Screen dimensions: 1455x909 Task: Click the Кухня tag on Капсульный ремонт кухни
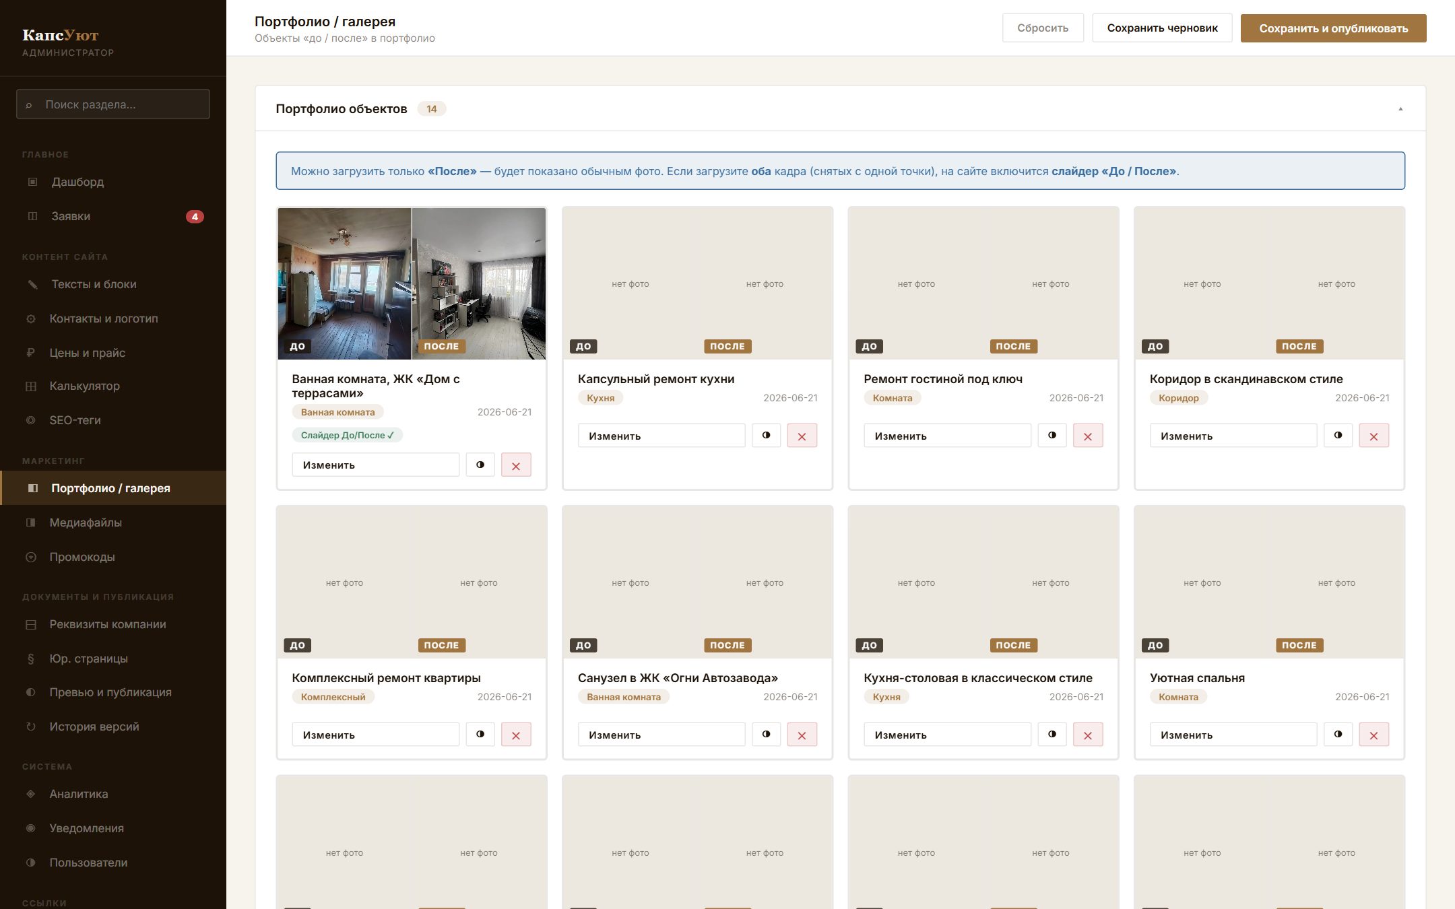(x=600, y=398)
